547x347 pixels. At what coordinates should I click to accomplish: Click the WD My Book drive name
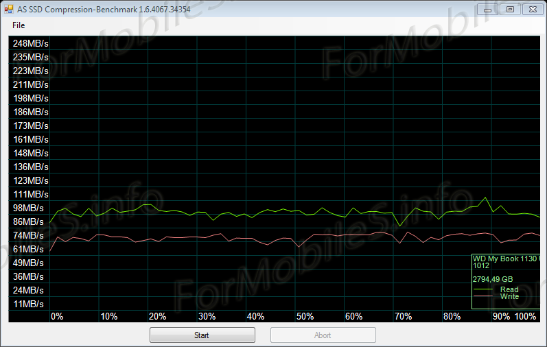[506, 259]
